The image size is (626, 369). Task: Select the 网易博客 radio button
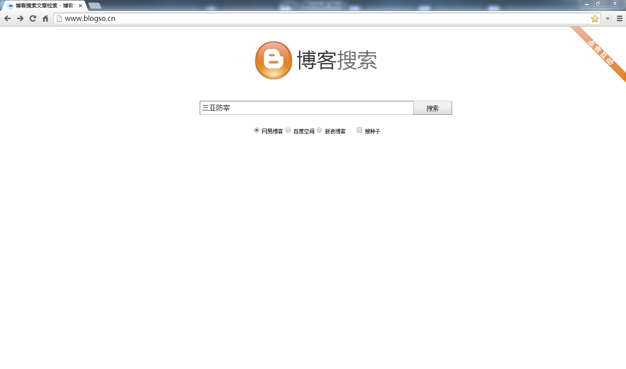pyautogui.click(x=257, y=130)
